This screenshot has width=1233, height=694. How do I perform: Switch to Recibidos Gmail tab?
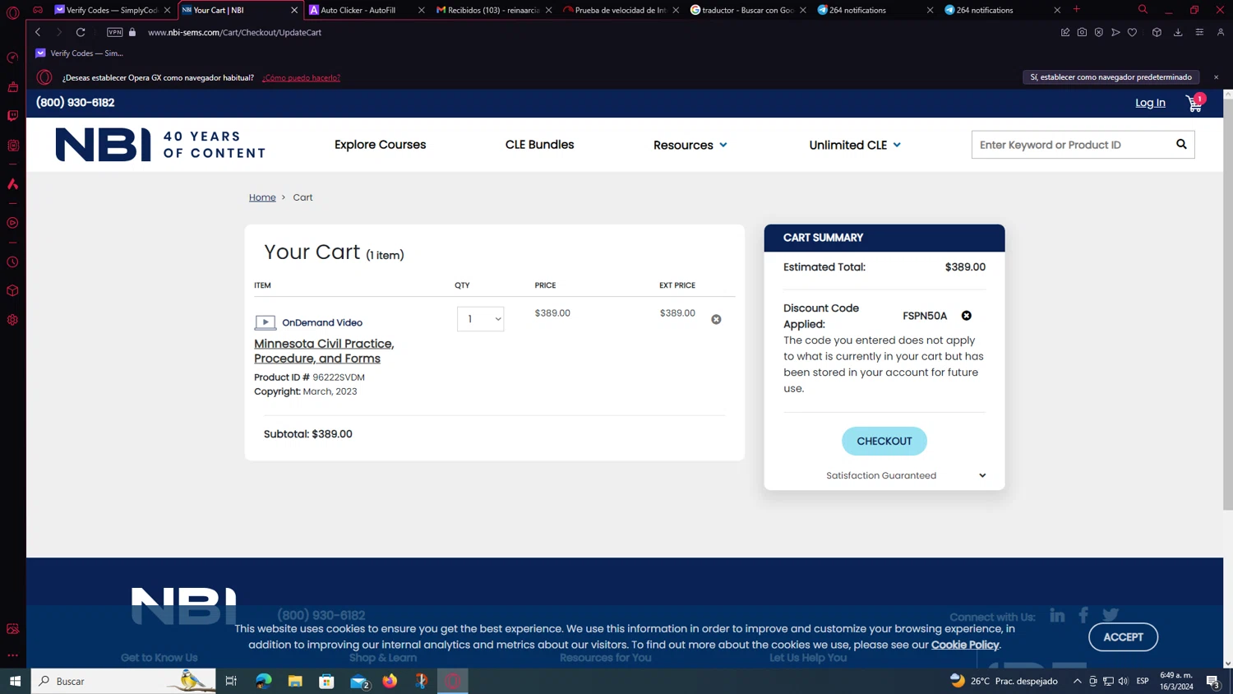(x=493, y=10)
